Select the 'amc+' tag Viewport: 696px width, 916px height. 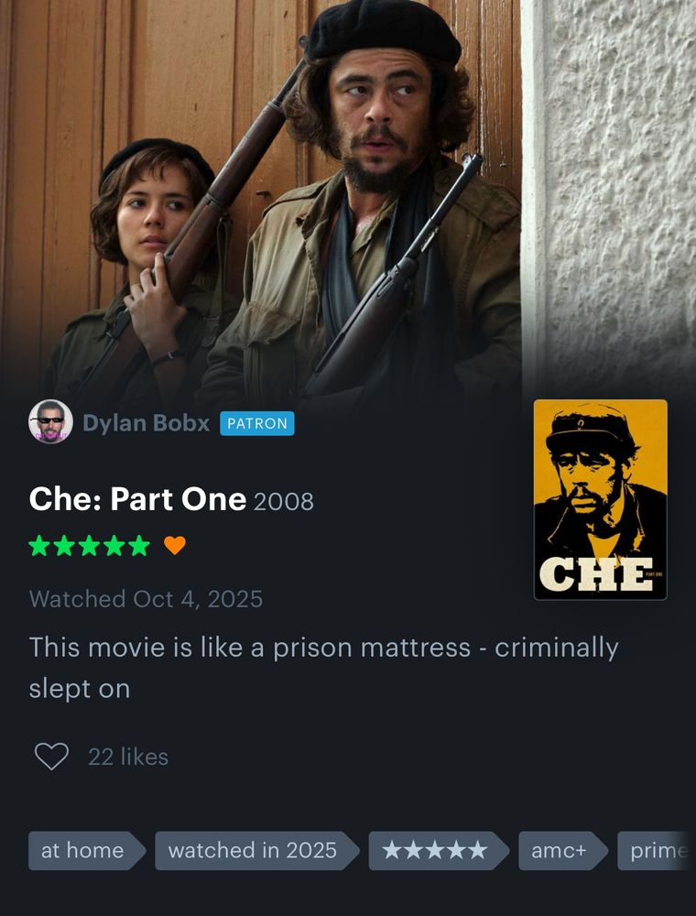click(x=563, y=851)
